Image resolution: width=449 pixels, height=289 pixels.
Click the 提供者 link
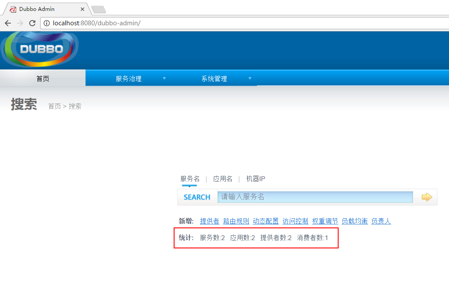click(209, 221)
